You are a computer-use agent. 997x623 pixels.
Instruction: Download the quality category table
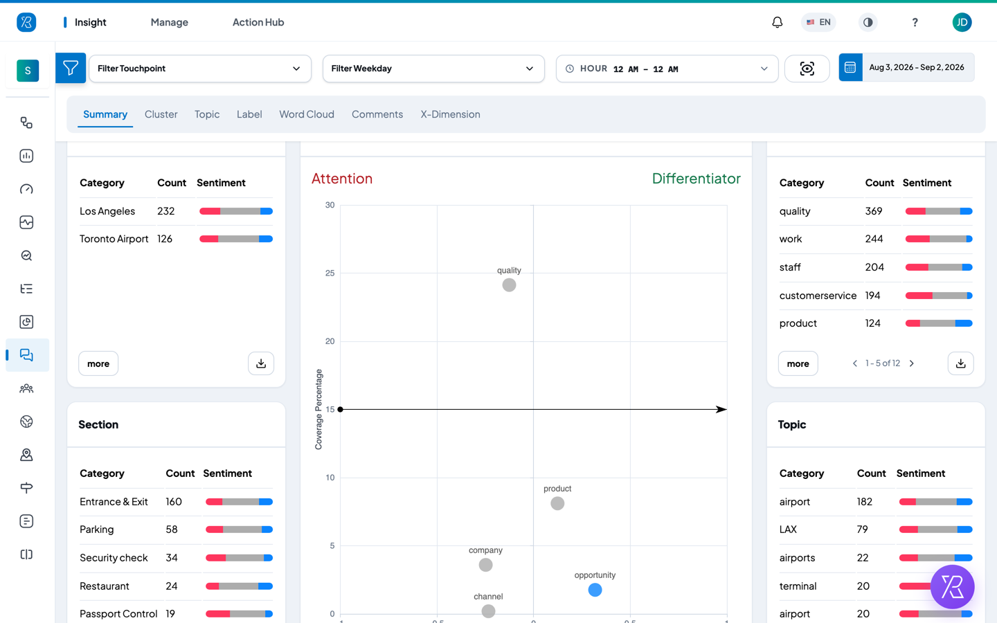click(960, 363)
